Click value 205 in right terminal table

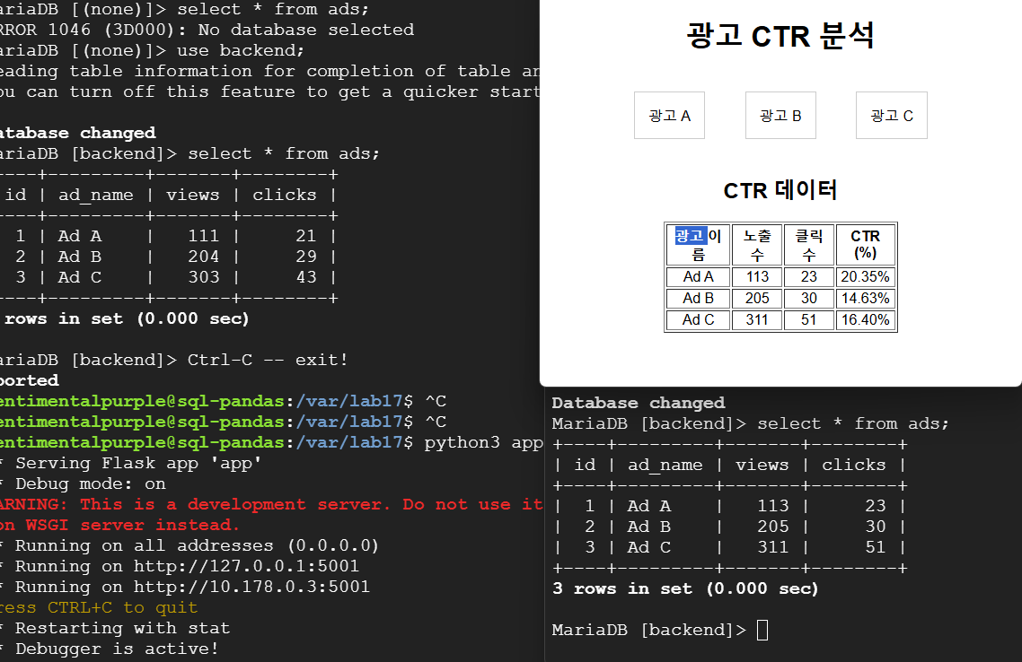773,527
